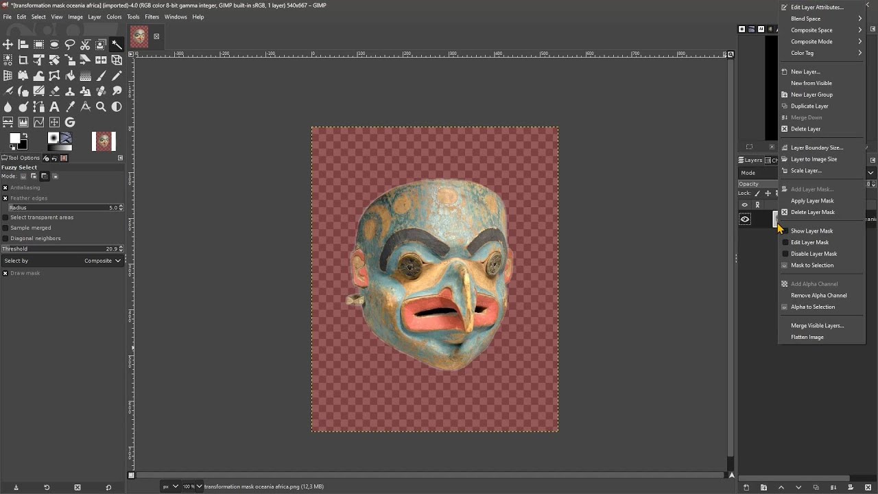Select the Ellipse Select tool

point(54,45)
